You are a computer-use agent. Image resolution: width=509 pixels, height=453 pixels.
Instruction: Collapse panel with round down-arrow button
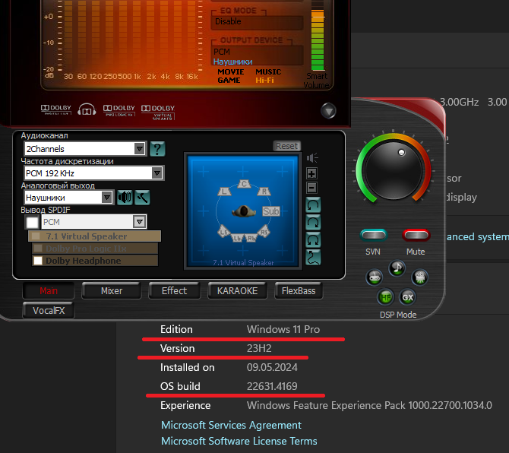click(x=328, y=111)
